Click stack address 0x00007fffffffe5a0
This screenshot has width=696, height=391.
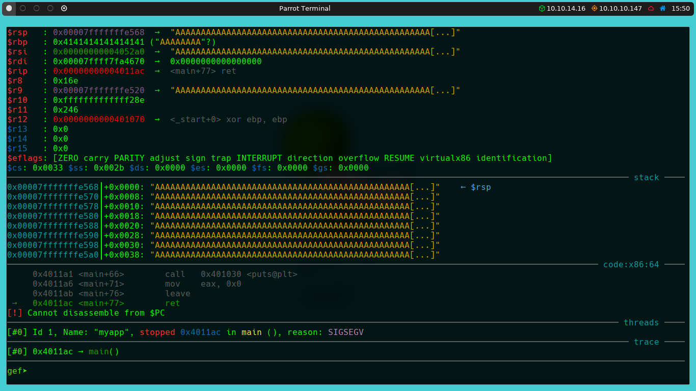click(x=53, y=255)
